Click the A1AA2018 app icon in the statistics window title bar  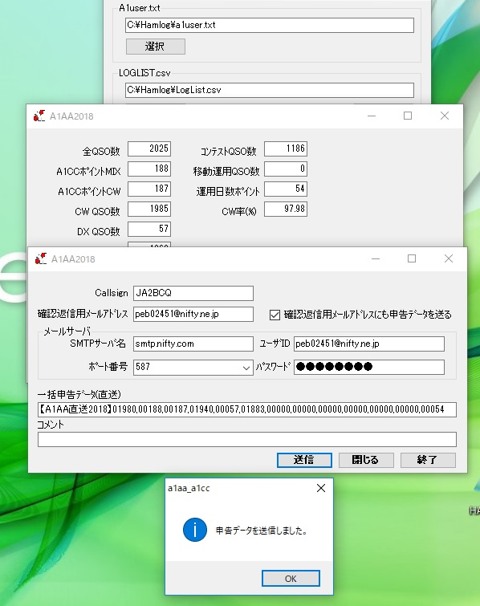(x=39, y=116)
